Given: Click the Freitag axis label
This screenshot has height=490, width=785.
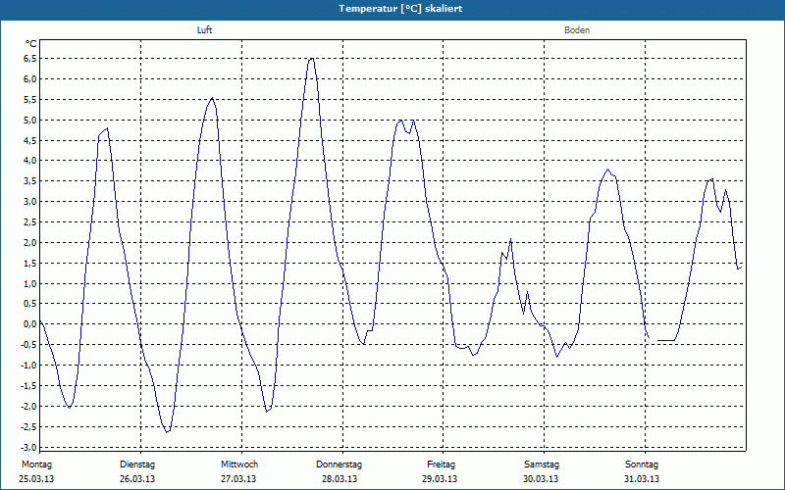Looking at the screenshot, I should click(x=441, y=465).
